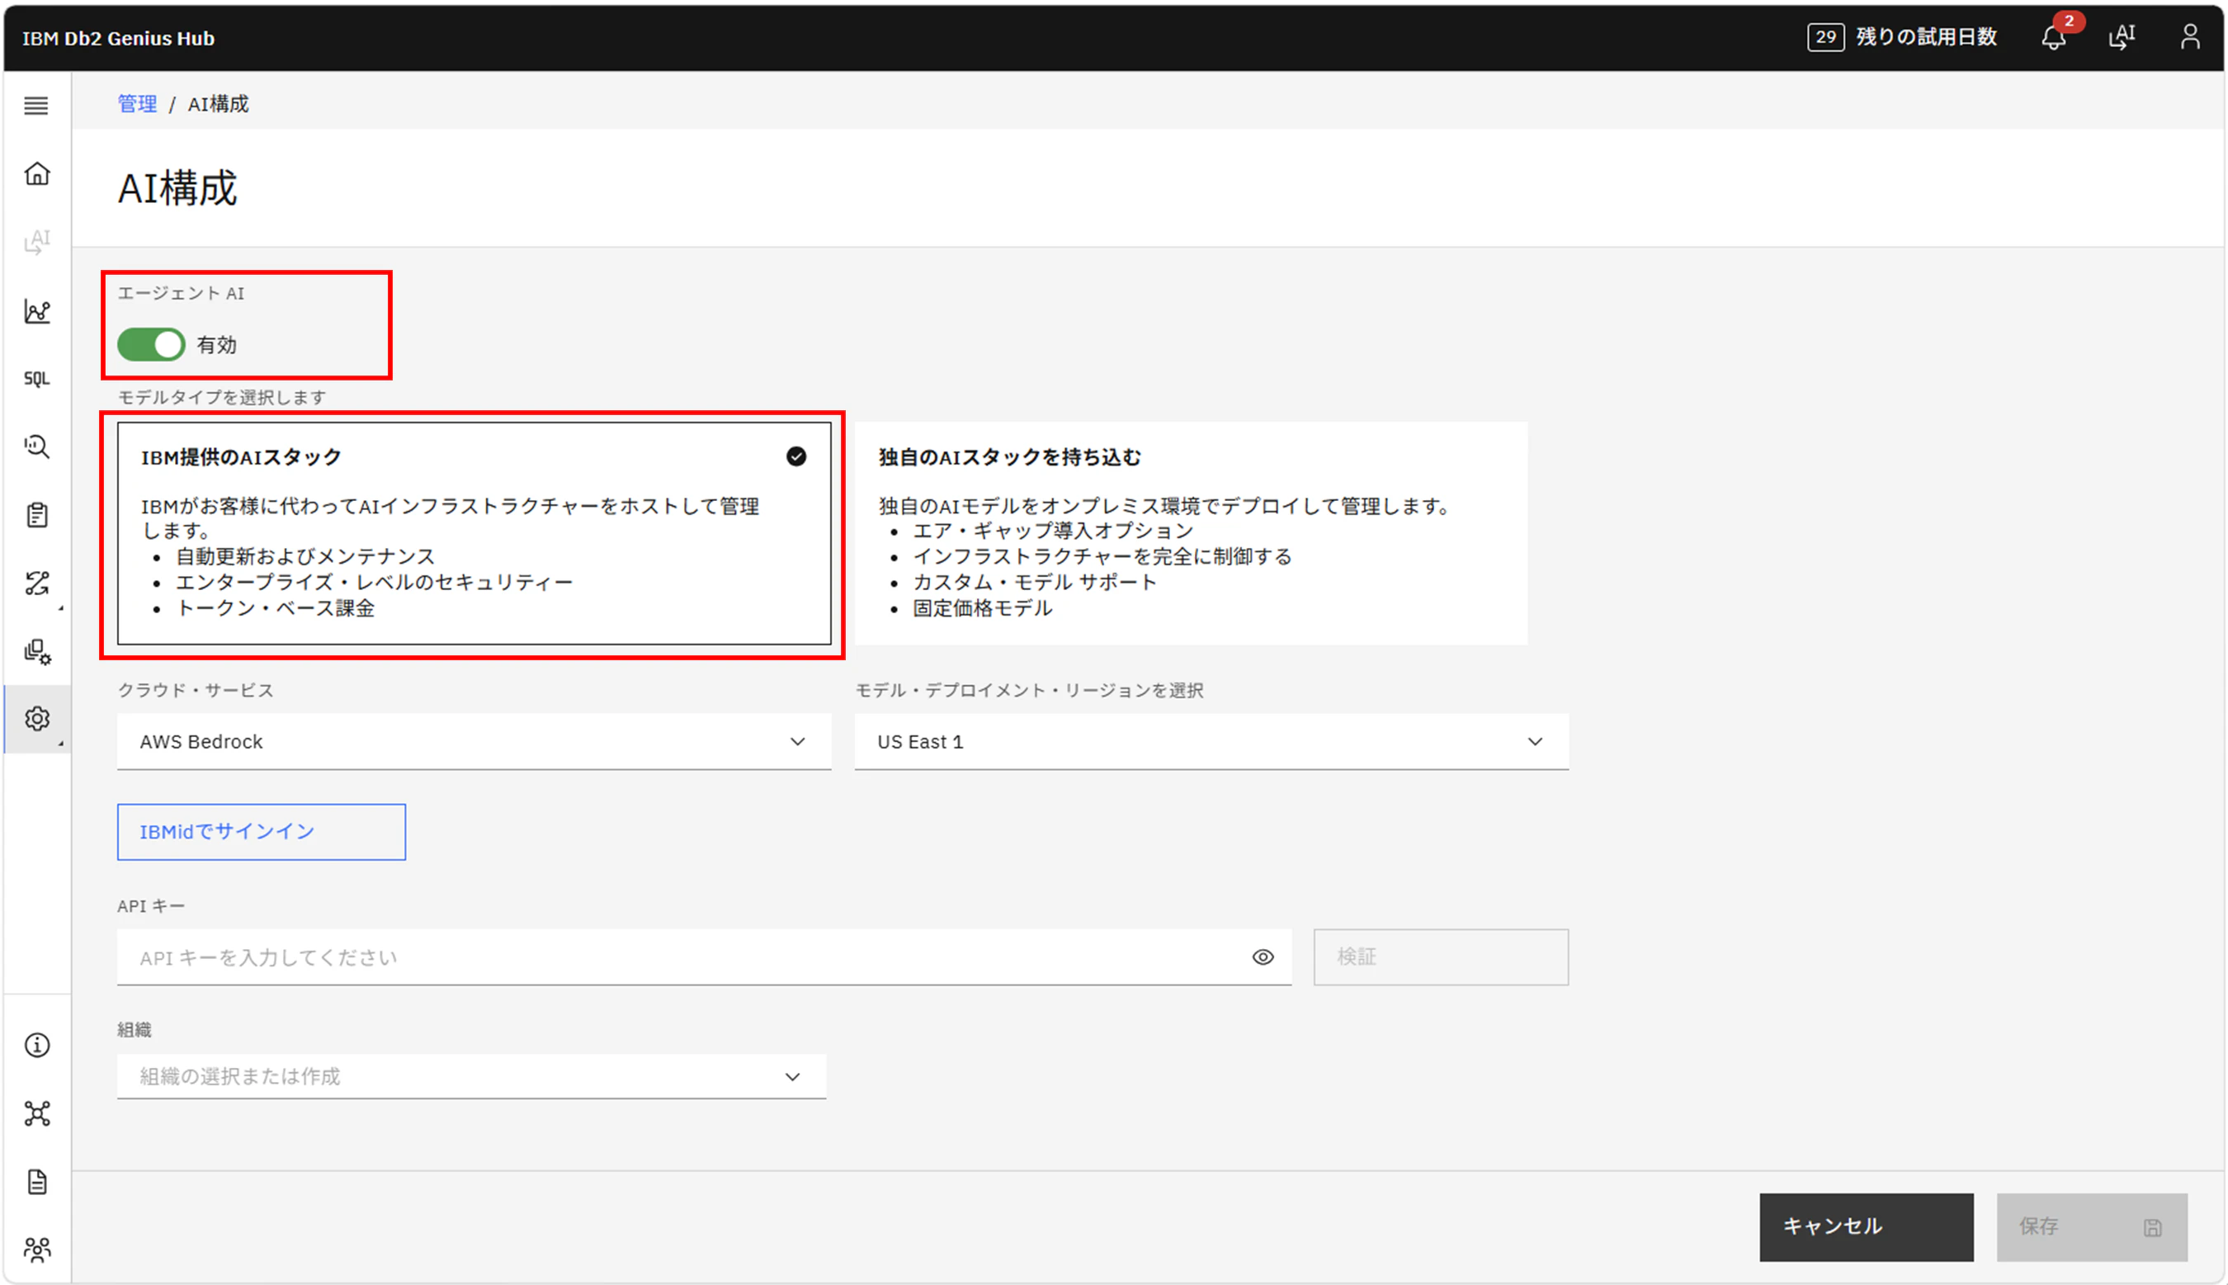
Task: Open the AI assistant icon in sidebar
Action: tap(36, 242)
